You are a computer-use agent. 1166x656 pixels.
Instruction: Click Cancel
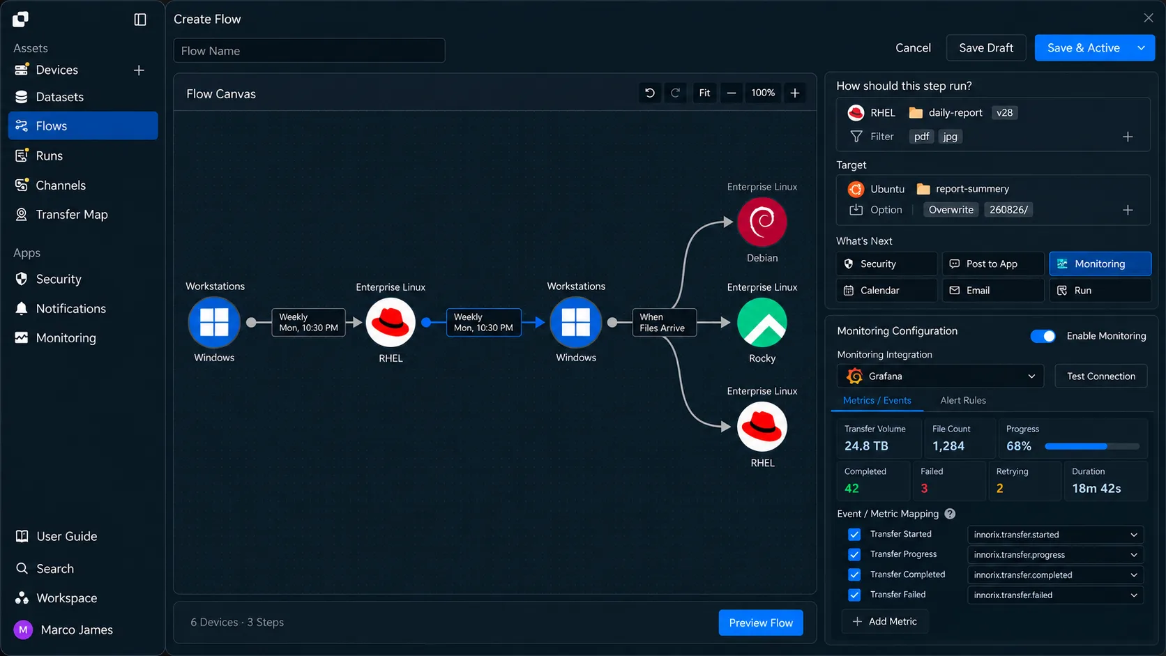913,48
